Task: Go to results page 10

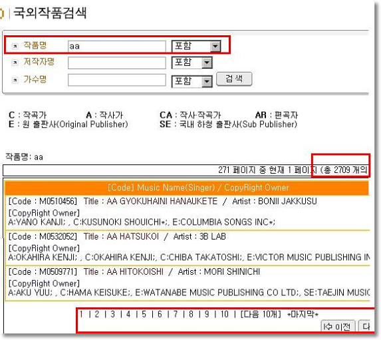Action: pyautogui.click(x=225, y=314)
